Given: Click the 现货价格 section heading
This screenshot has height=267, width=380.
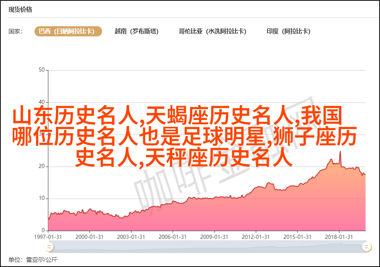Looking at the screenshot, I should click(20, 10).
